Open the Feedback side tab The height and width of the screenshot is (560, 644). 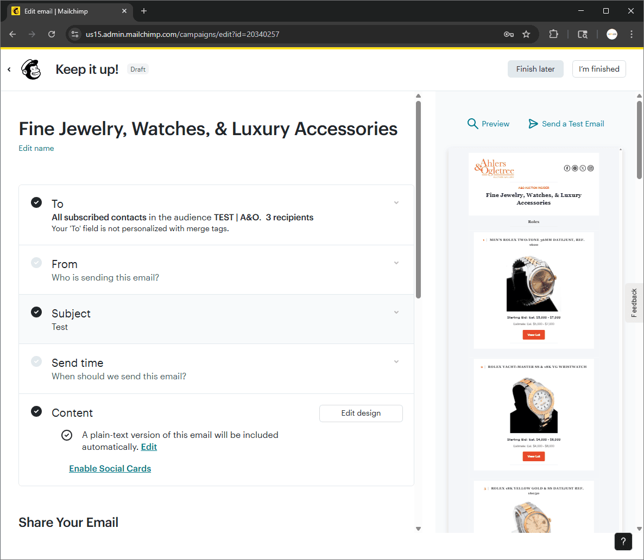click(x=634, y=303)
